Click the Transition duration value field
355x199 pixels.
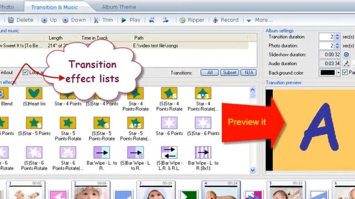327,37
